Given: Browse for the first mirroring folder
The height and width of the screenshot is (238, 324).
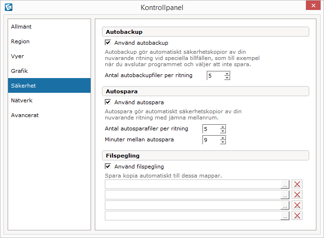Looking at the screenshot, I should tap(285, 184).
